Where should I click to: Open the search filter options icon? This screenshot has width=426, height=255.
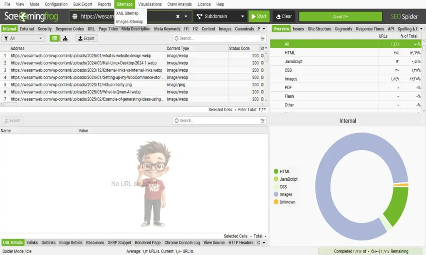[262, 38]
